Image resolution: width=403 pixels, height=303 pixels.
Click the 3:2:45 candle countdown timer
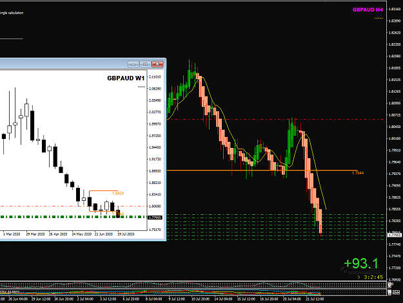click(x=373, y=277)
